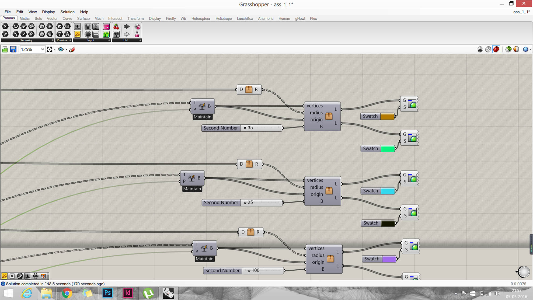Switch to the LunchBox tab
Image resolution: width=533 pixels, height=300 pixels.
click(245, 18)
